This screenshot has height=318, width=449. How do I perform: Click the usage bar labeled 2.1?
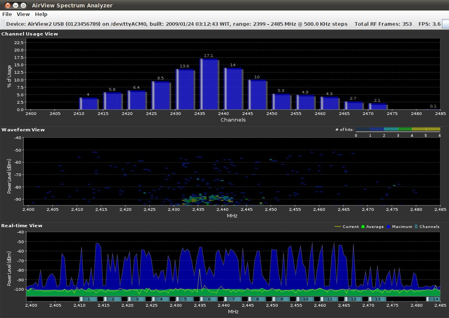(x=378, y=106)
